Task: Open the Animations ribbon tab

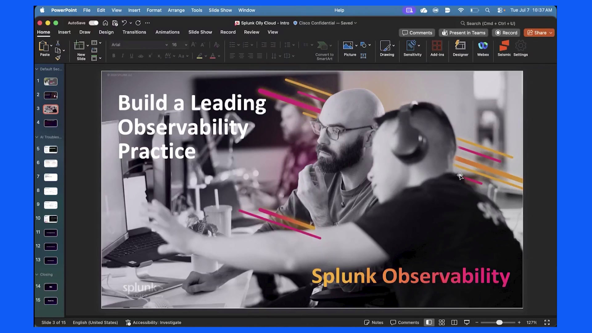Action: point(167,32)
